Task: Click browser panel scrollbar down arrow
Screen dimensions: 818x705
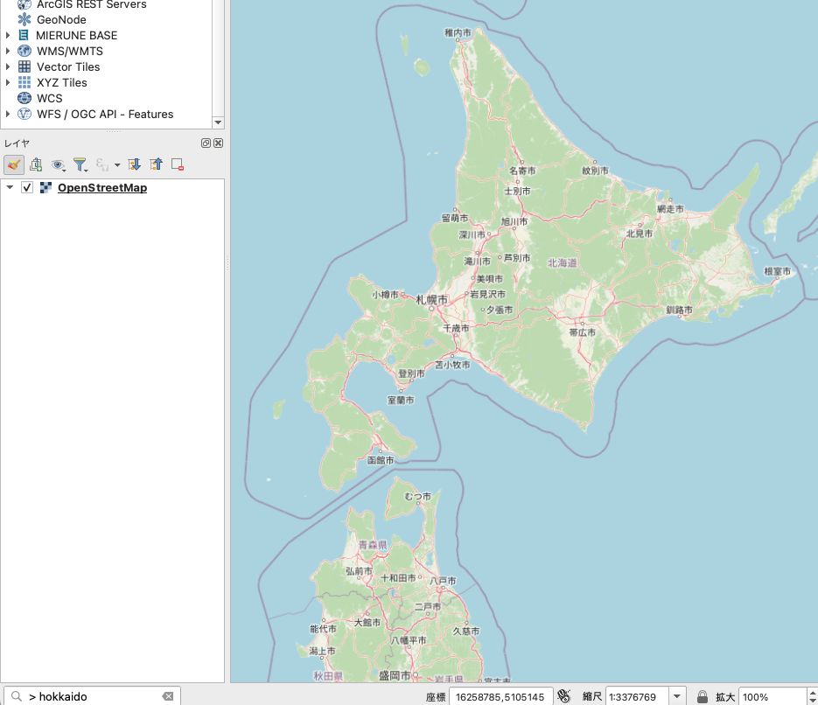Action: point(218,122)
